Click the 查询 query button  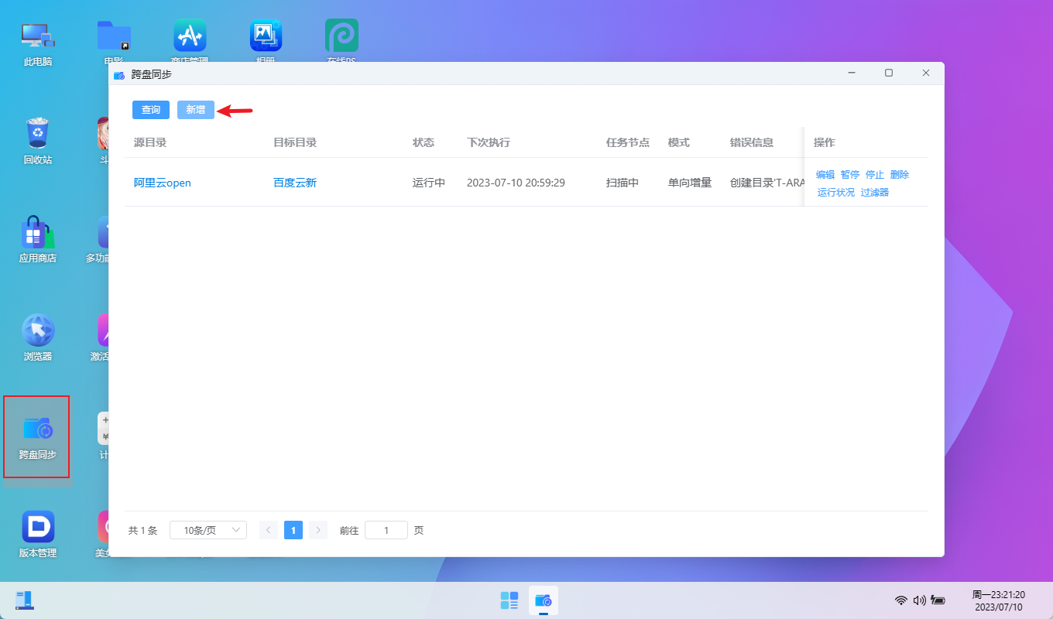(150, 109)
